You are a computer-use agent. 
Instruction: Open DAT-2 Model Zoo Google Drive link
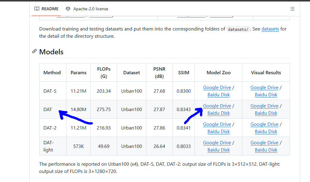coord(217,124)
